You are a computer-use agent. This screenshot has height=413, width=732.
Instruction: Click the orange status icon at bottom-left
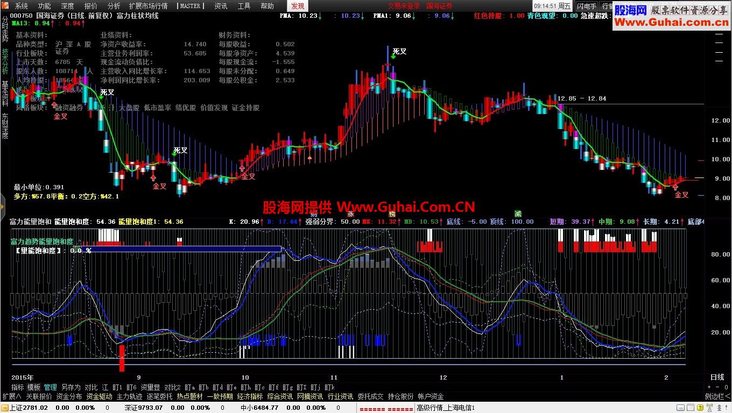(x=5, y=408)
